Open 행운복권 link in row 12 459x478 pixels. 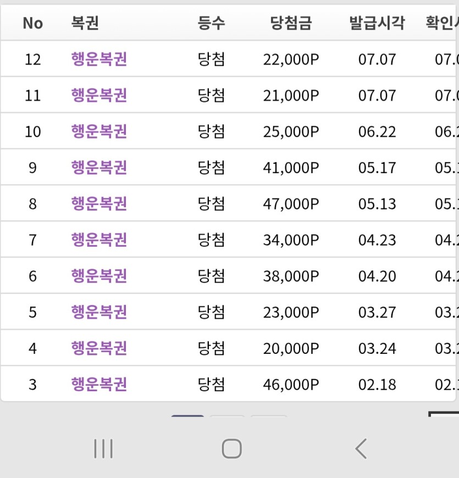[99, 59]
